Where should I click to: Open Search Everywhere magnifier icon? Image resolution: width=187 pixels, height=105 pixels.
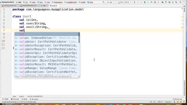tap(181, 2)
